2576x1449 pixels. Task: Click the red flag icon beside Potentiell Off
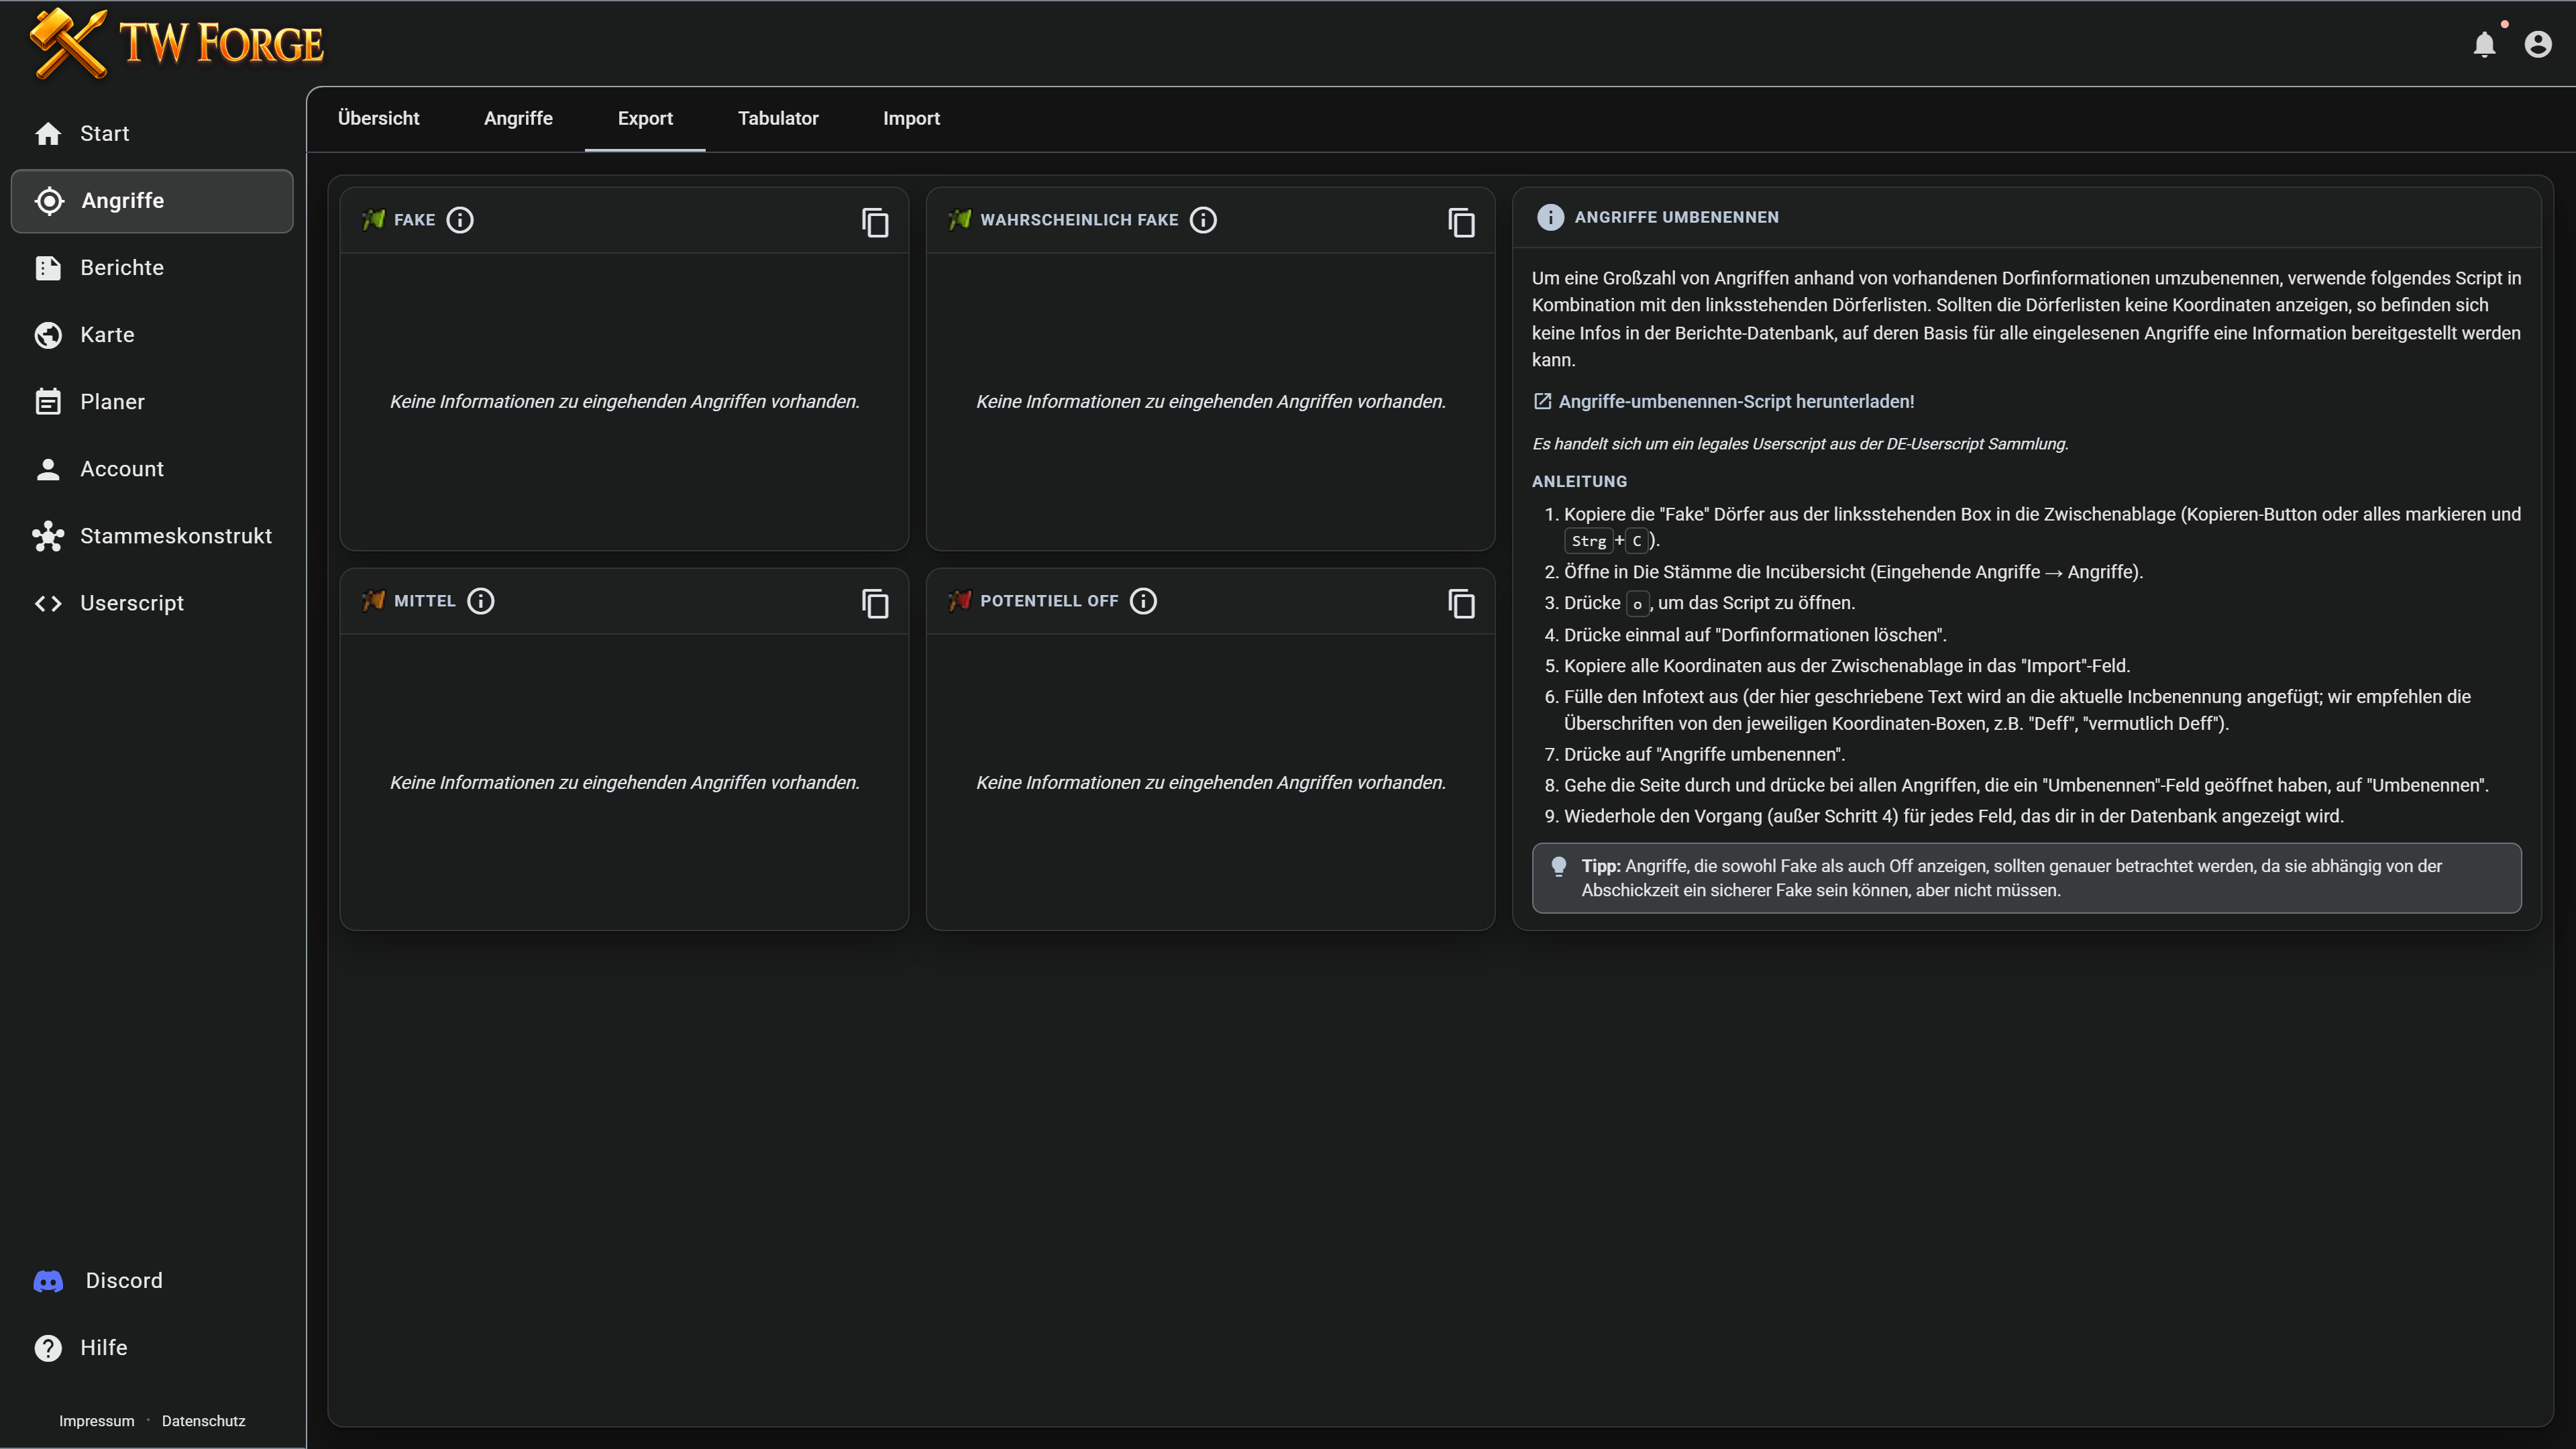(959, 600)
